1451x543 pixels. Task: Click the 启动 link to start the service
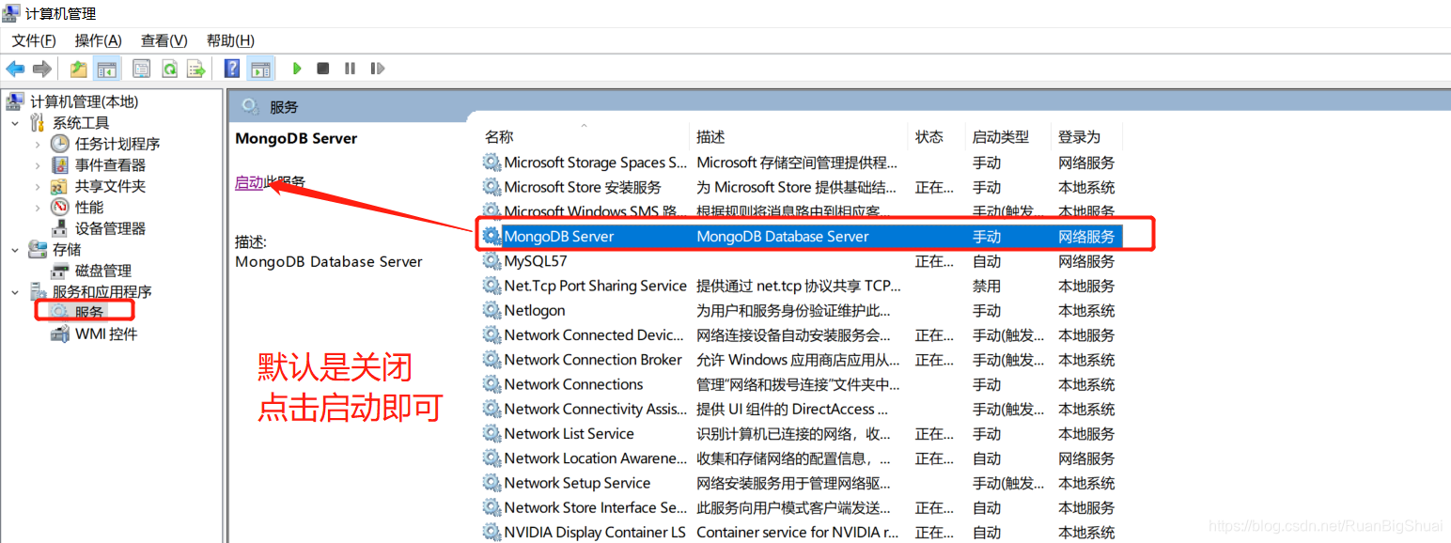[x=249, y=182]
